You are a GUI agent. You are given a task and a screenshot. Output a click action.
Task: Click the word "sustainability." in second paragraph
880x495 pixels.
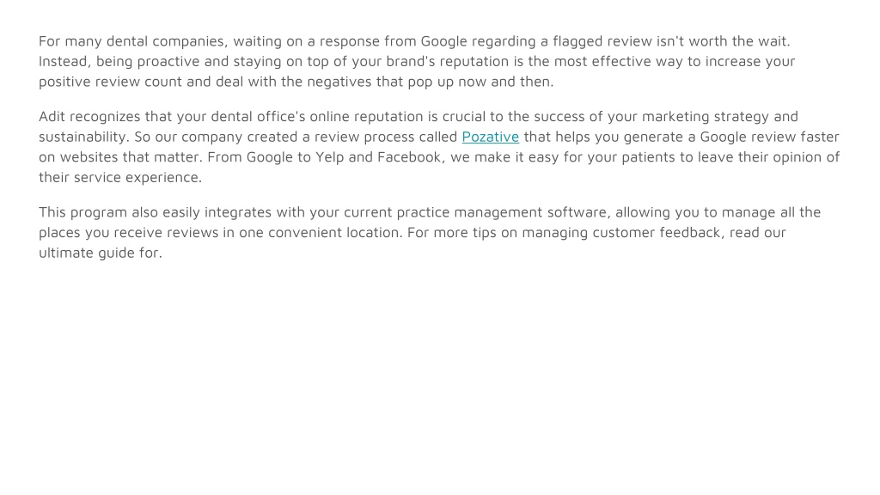pyautogui.click(x=83, y=137)
